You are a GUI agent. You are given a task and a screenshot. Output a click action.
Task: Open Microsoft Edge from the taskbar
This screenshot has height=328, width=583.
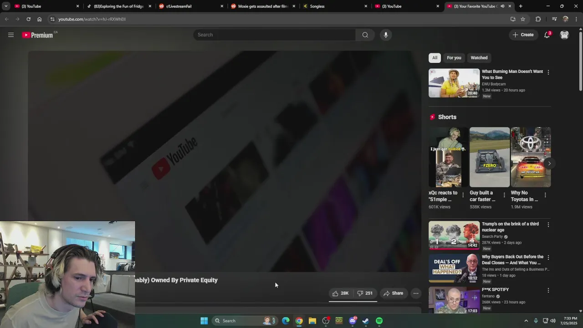[286, 321]
